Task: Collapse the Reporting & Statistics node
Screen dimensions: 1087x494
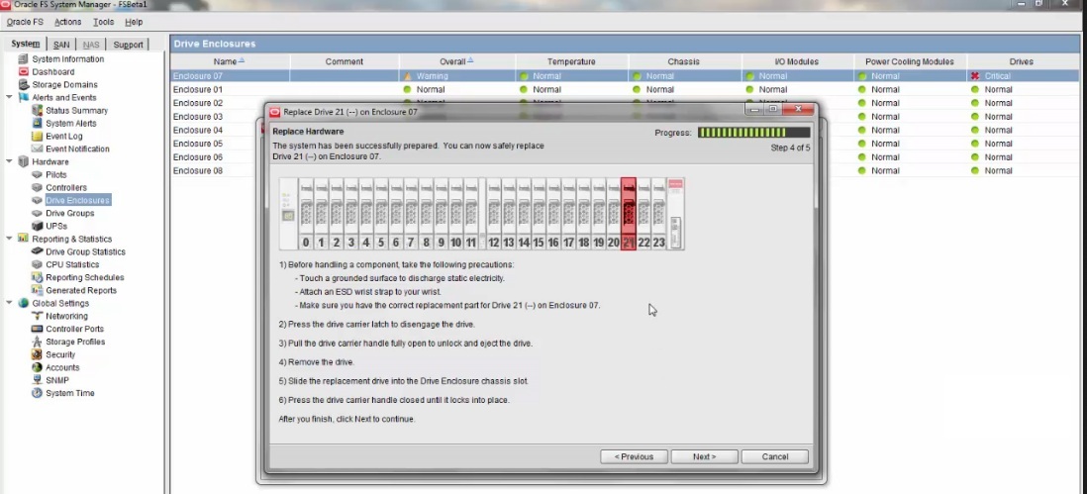Action: point(9,240)
